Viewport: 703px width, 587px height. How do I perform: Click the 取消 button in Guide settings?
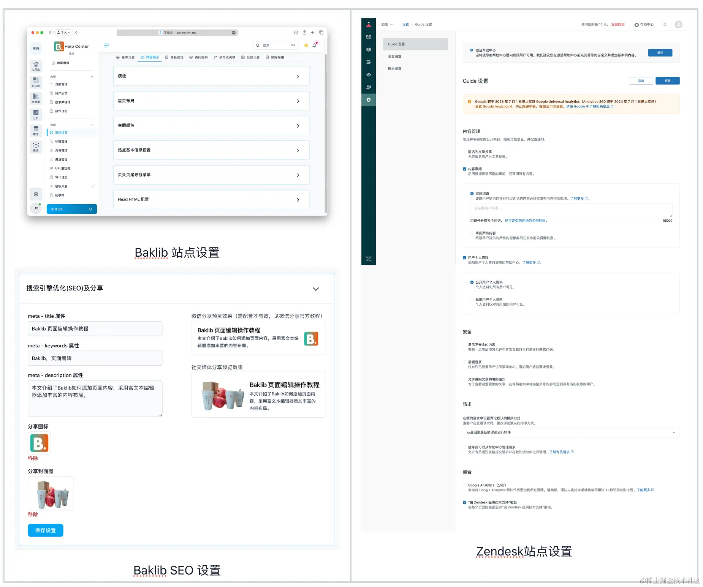click(641, 81)
